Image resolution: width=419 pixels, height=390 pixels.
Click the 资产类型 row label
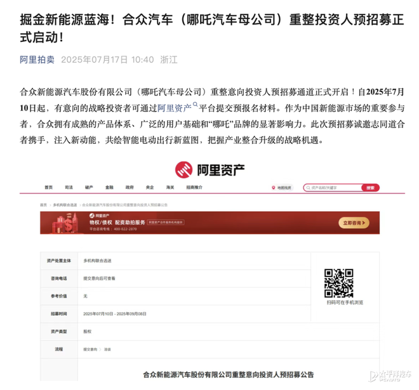(x=59, y=332)
